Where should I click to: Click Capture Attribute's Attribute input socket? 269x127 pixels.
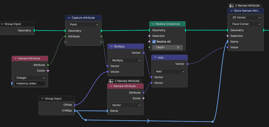65,36
